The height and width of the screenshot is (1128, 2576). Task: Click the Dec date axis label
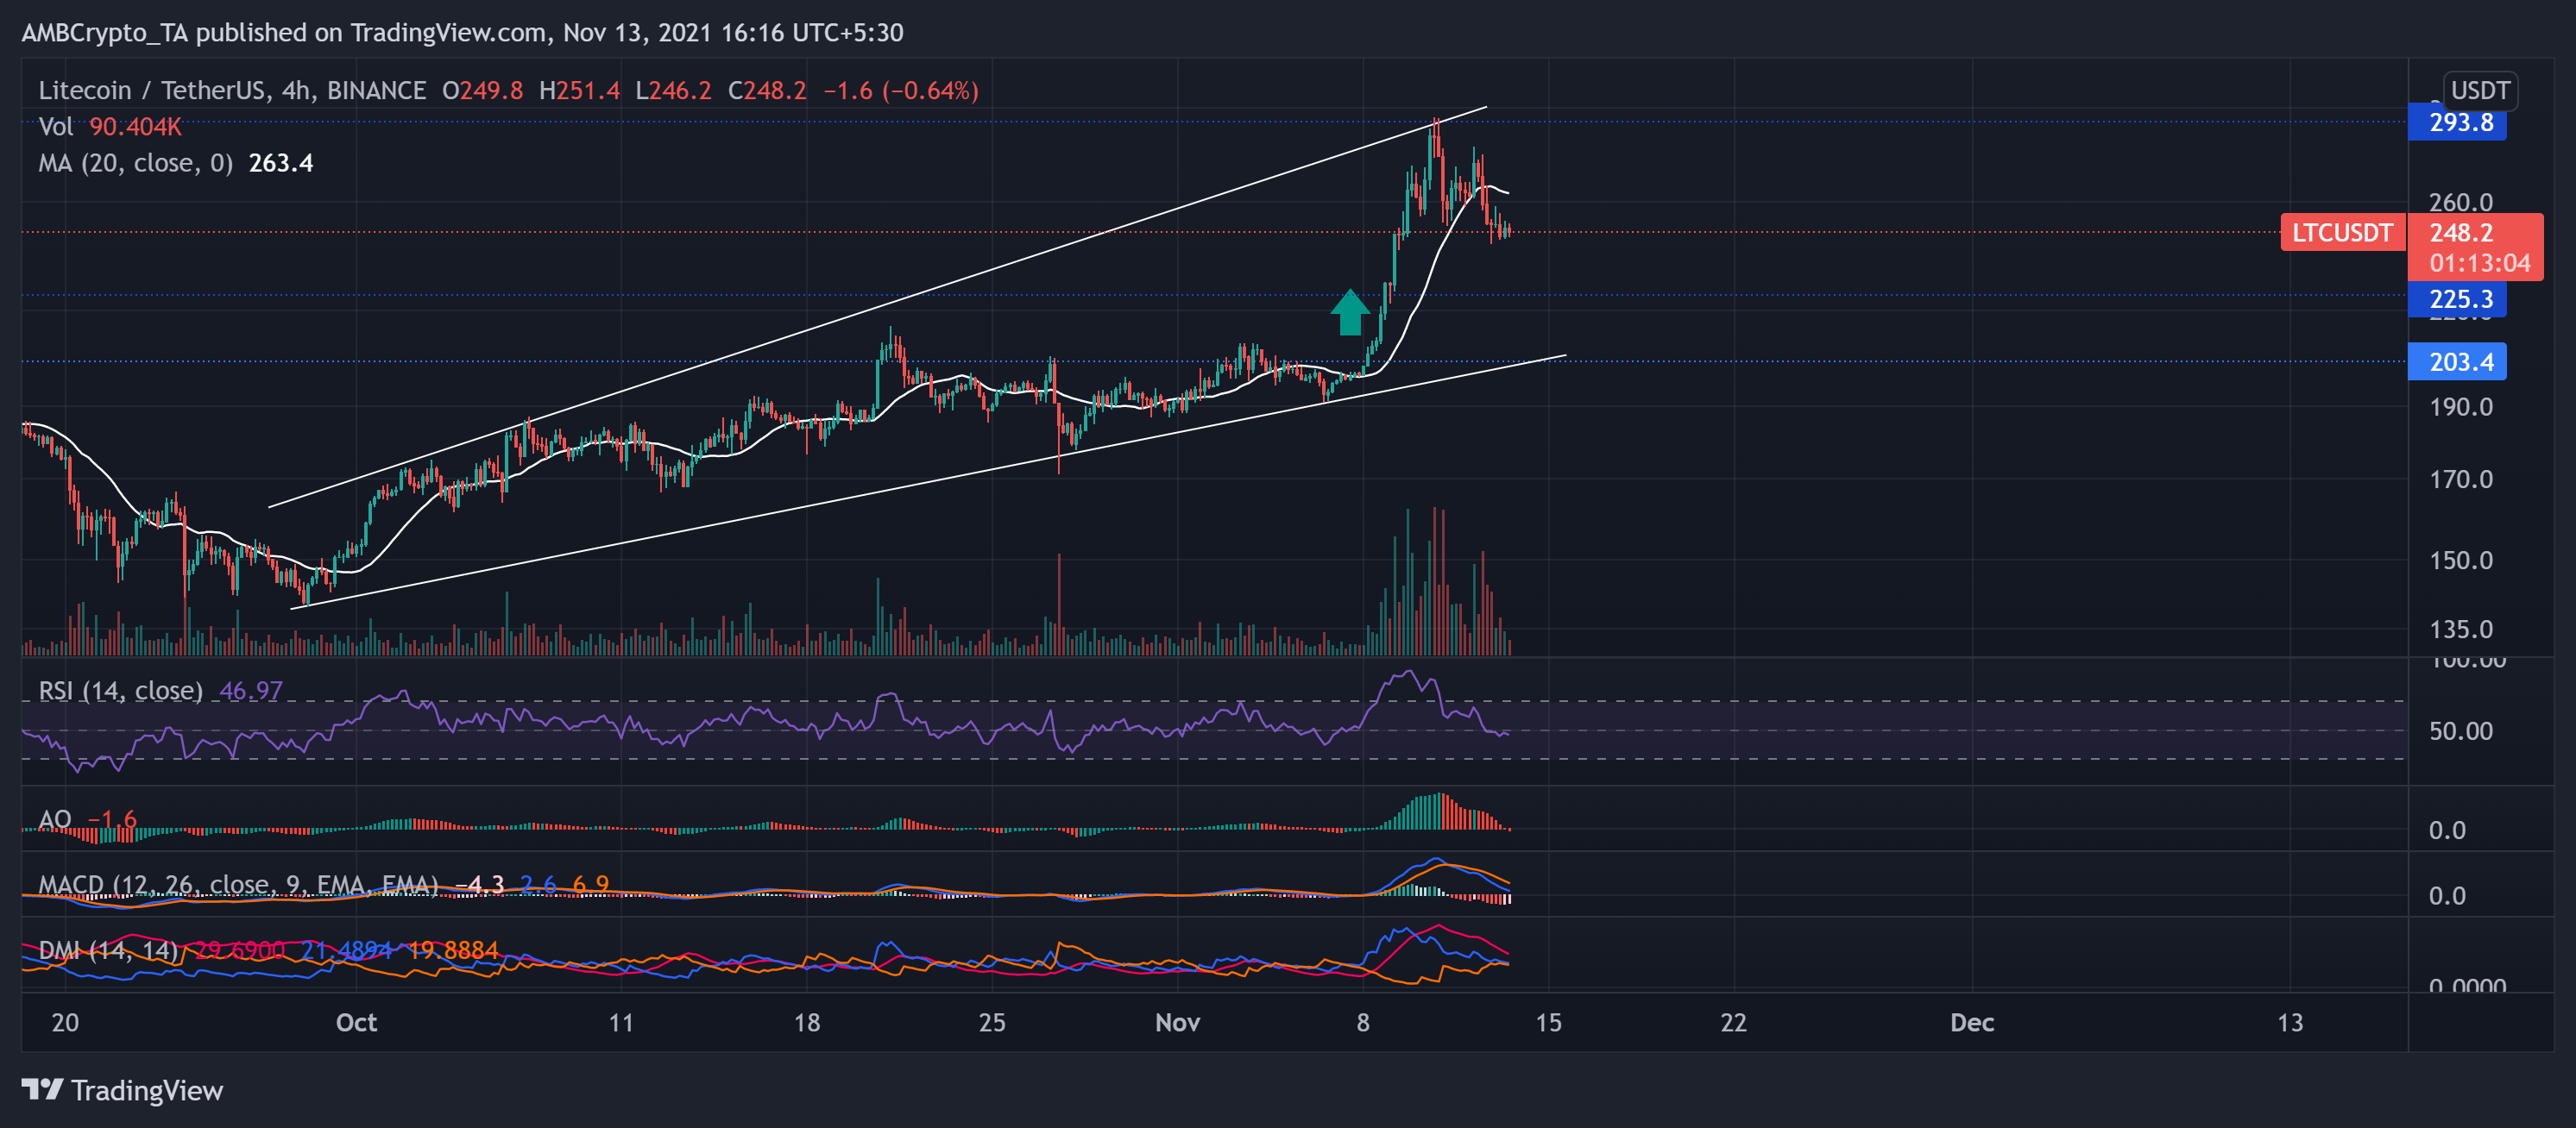[1971, 1022]
